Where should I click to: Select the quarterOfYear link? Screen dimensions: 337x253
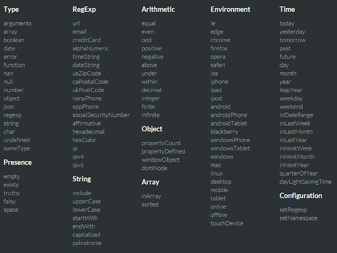(299, 174)
